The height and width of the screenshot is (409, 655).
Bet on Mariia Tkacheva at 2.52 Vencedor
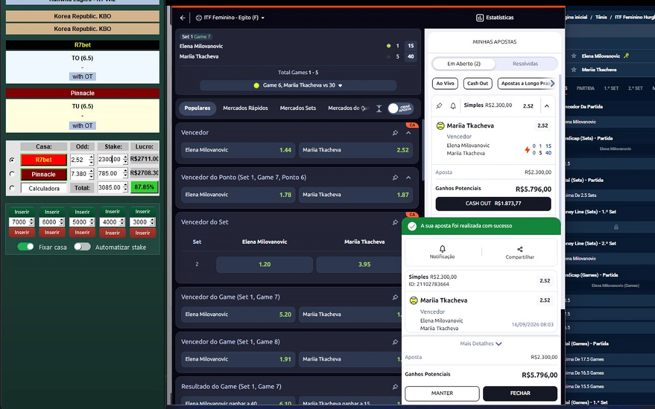click(x=356, y=150)
